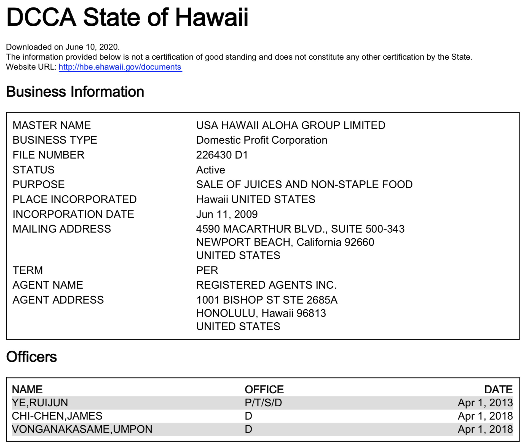
Task: Click the purpose SALE OF JUICES text
Action: 304,185
